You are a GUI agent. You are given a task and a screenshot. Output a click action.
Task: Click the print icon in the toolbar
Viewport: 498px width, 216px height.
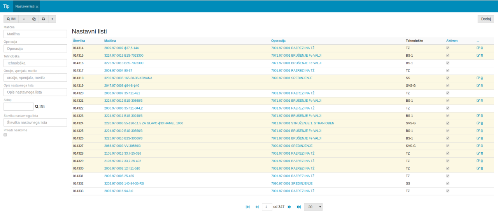click(x=43, y=19)
